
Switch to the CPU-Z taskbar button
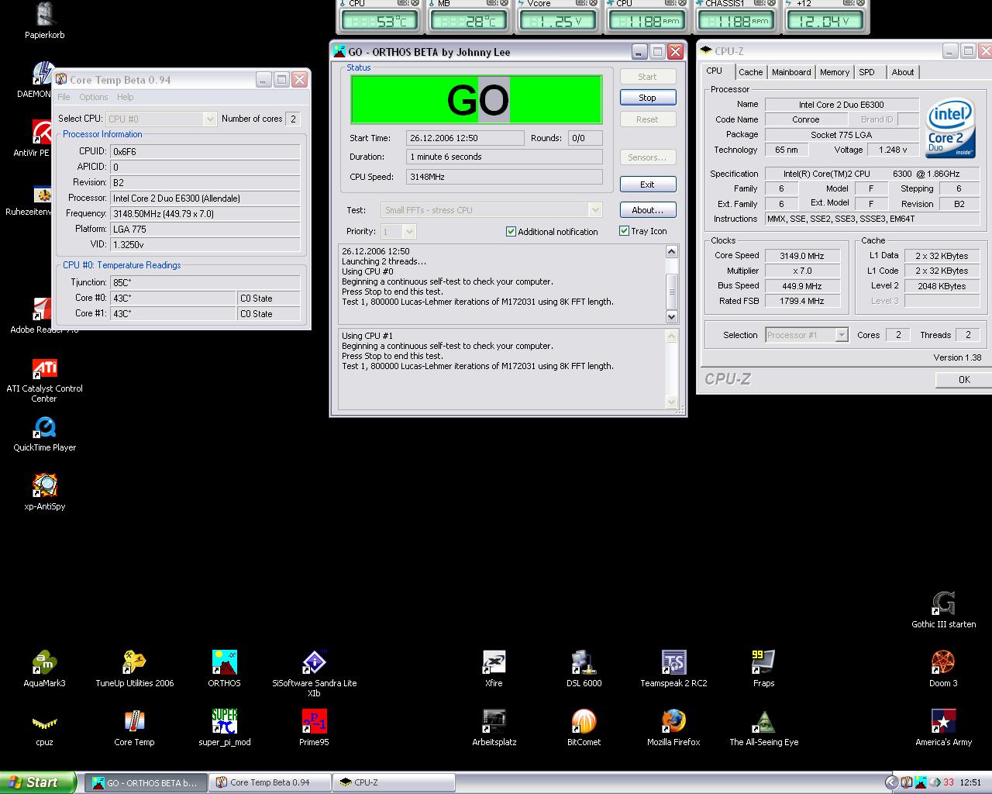394,782
